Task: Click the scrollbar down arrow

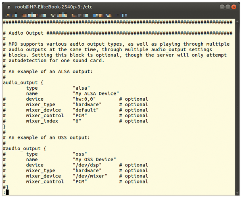Action: (237, 193)
